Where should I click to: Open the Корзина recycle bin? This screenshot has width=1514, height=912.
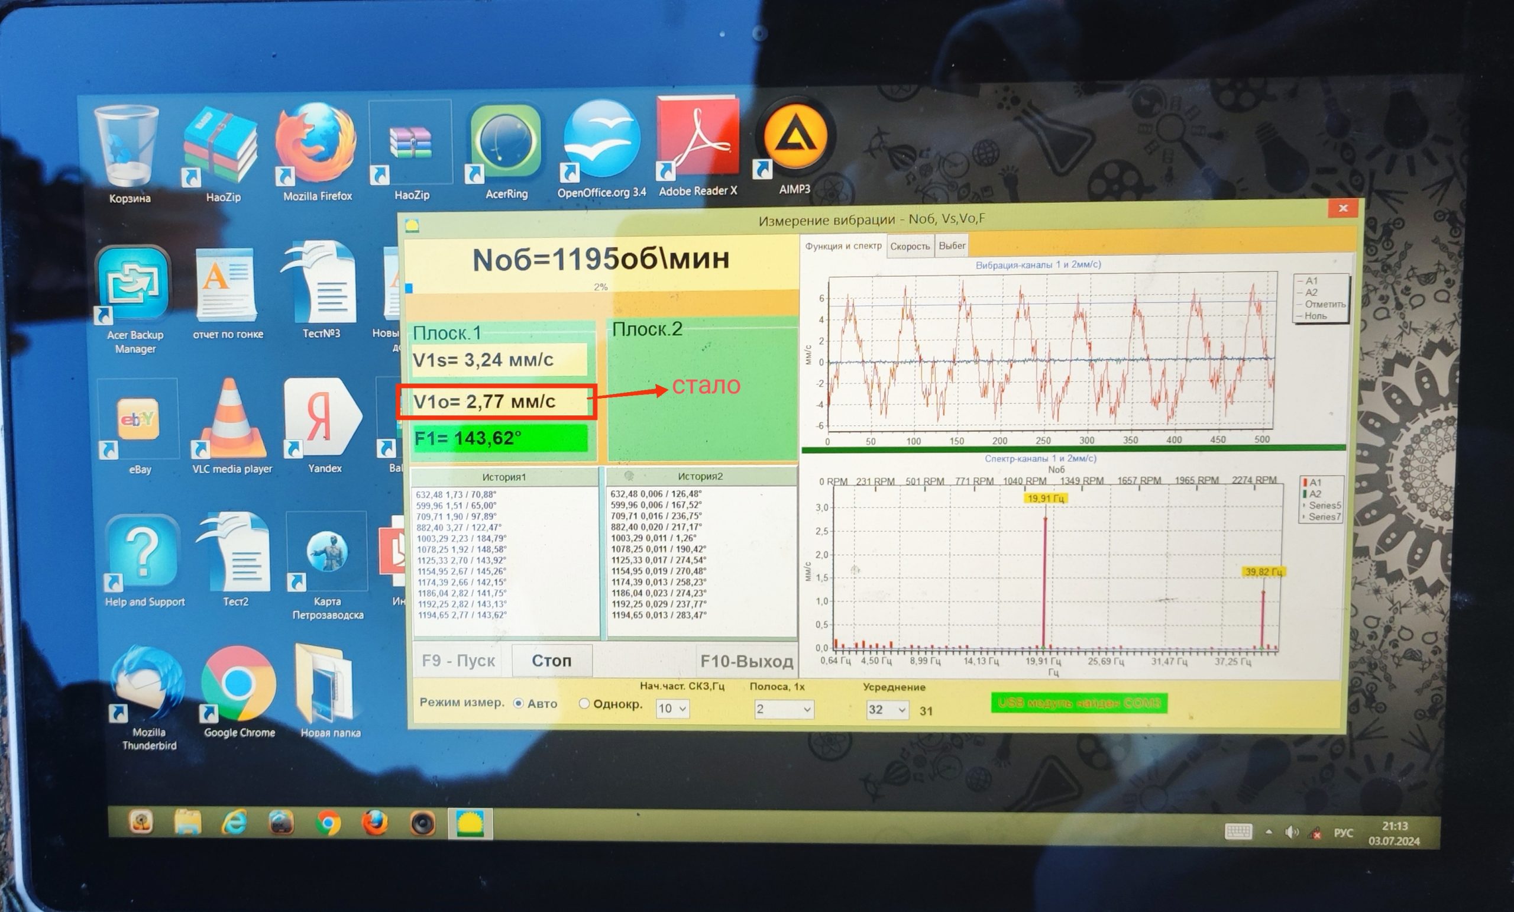pyautogui.click(x=130, y=154)
